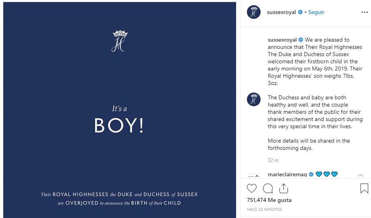Like the marieclairemag comment with small heart
371x218 pixels.
360,176
